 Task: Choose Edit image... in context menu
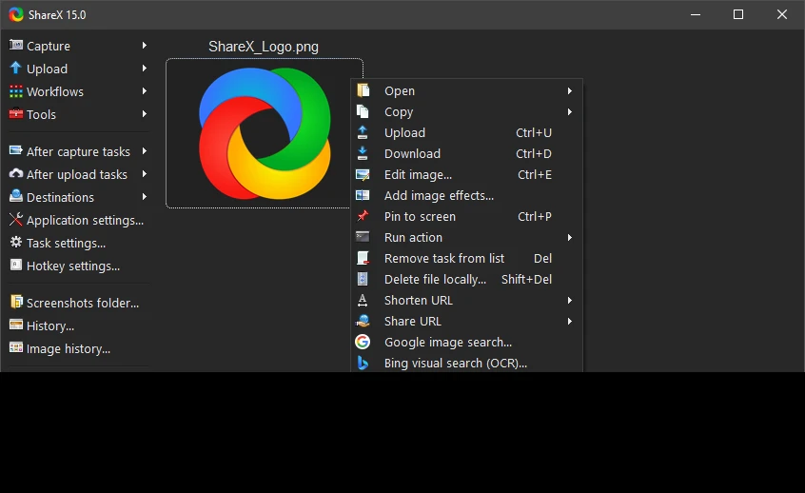pos(466,174)
